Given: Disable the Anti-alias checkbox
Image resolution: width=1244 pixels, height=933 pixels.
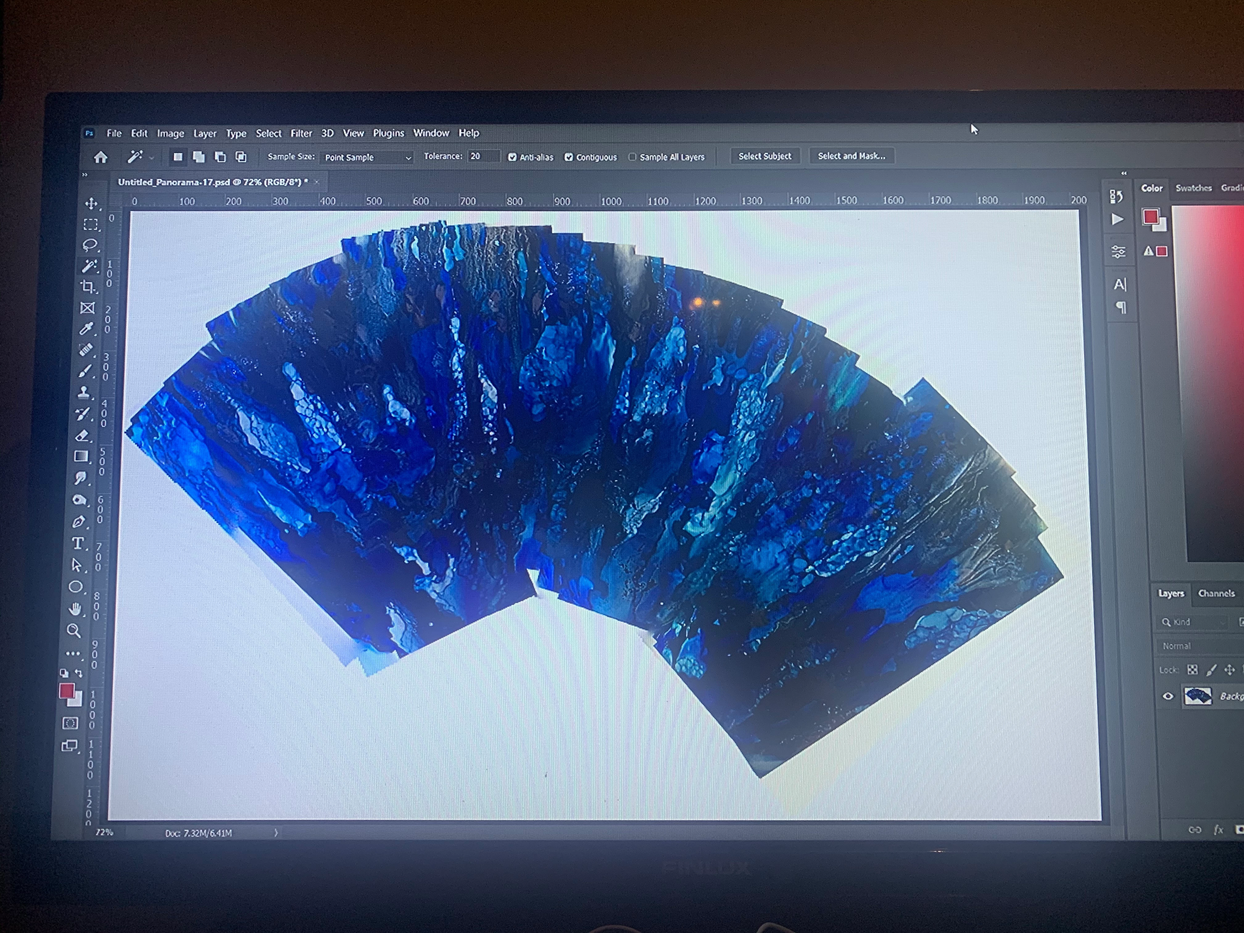Looking at the screenshot, I should pyautogui.click(x=512, y=157).
